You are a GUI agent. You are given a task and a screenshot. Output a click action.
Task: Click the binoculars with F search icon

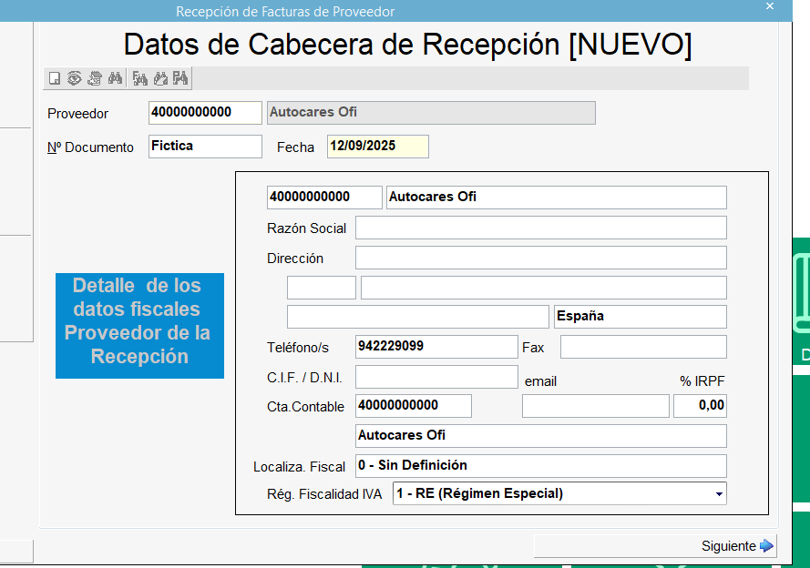(140, 78)
